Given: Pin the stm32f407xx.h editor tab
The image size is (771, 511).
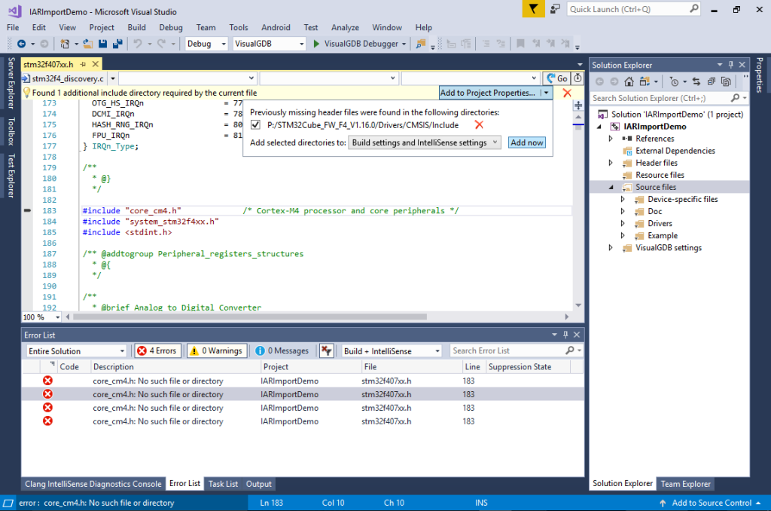Looking at the screenshot, I should point(82,64).
